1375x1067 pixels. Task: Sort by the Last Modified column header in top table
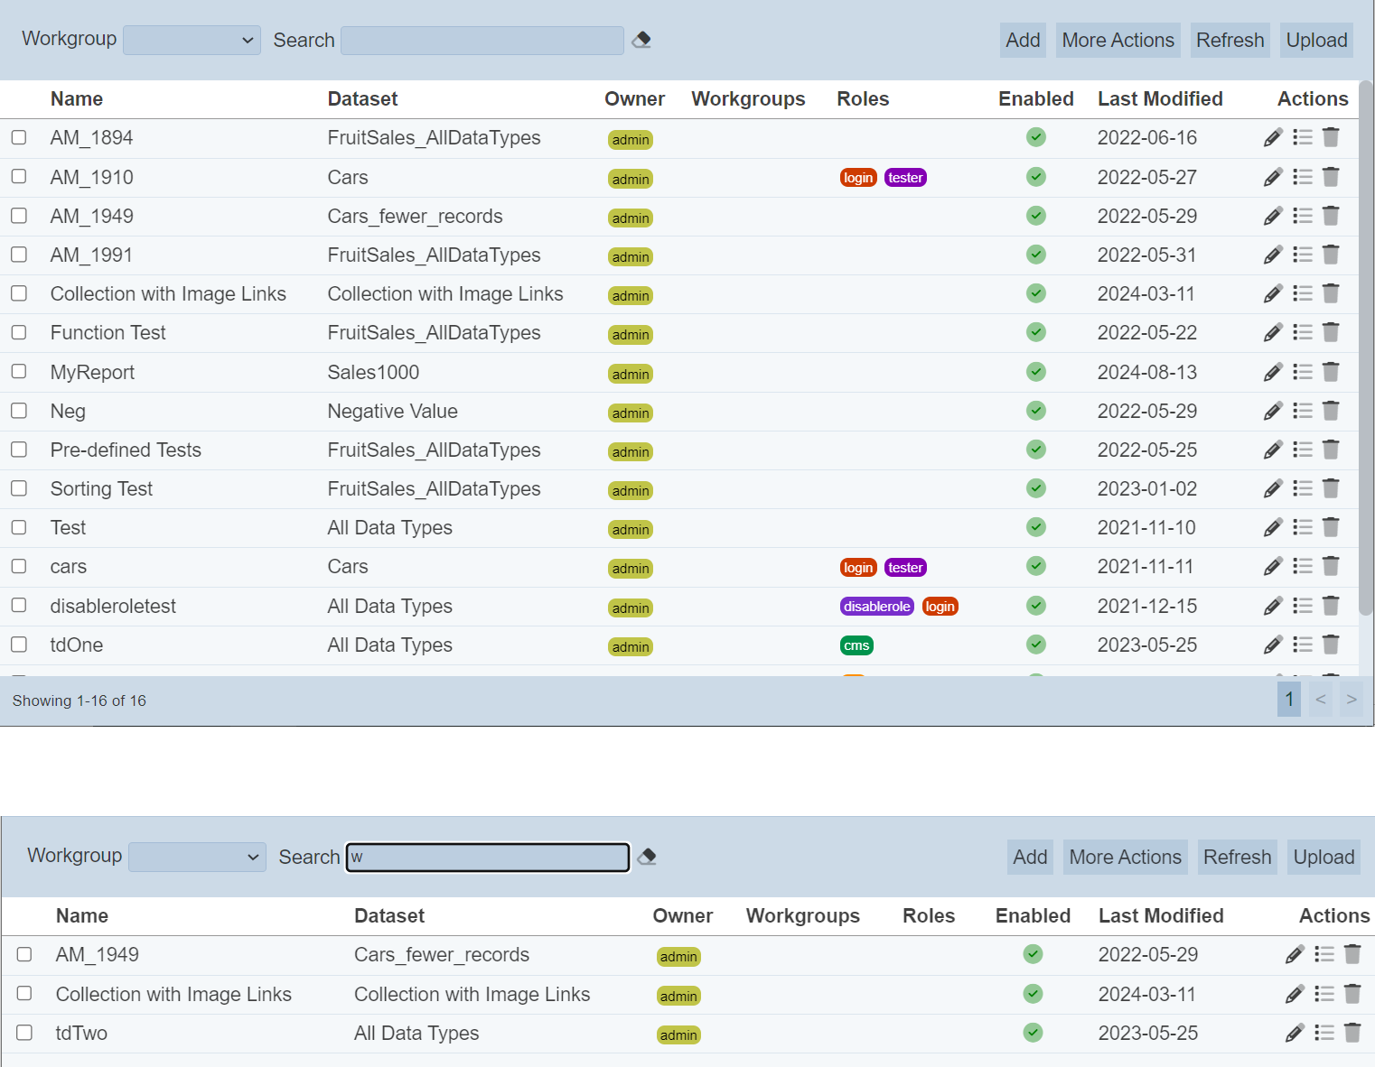(1159, 99)
